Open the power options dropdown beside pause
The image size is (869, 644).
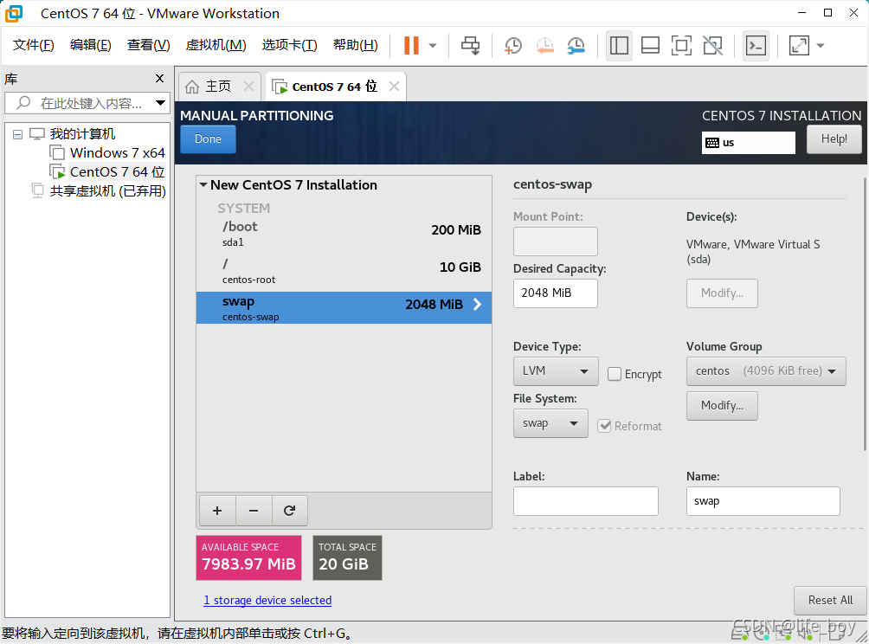click(x=433, y=46)
